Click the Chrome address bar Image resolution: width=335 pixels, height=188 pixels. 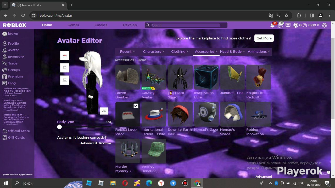[152, 15]
